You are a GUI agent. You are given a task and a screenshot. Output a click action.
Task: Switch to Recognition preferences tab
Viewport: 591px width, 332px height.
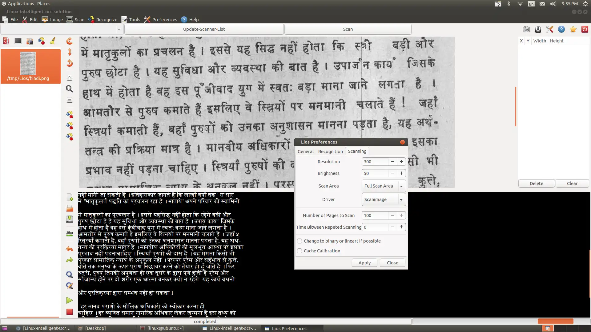[330, 151]
